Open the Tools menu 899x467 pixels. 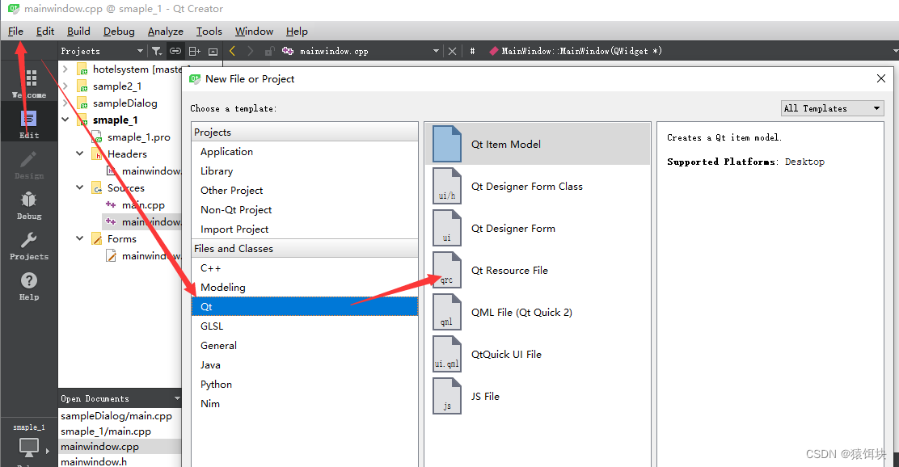point(209,31)
